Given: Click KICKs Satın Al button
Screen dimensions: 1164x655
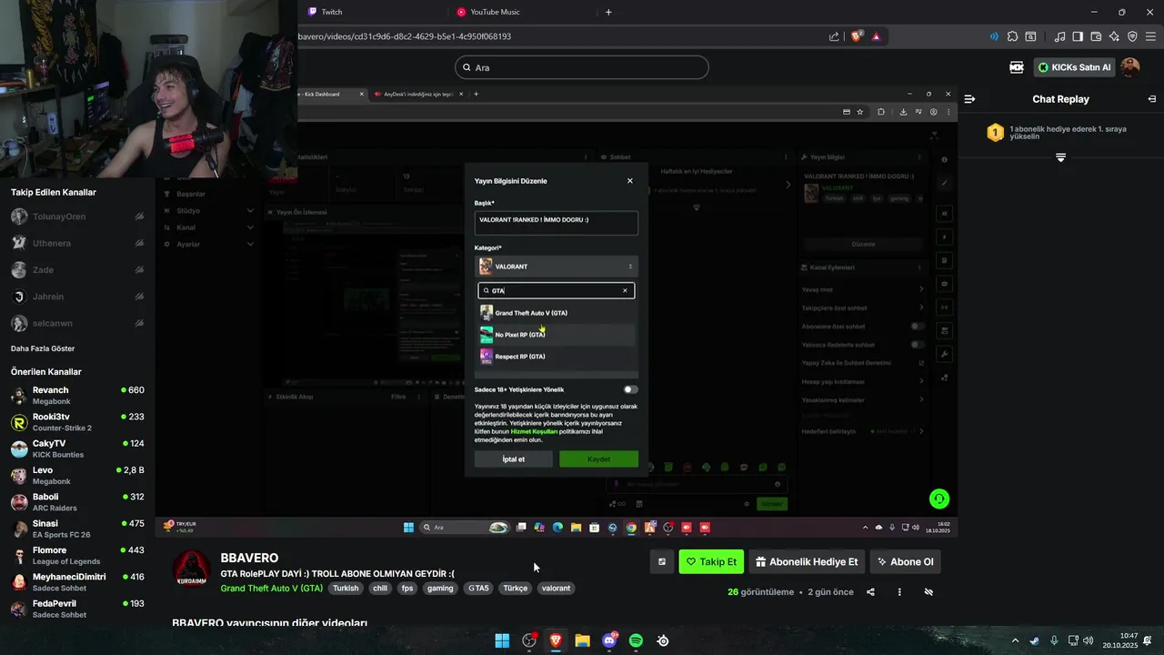Looking at the screenshot, I should pos(1074,67).
